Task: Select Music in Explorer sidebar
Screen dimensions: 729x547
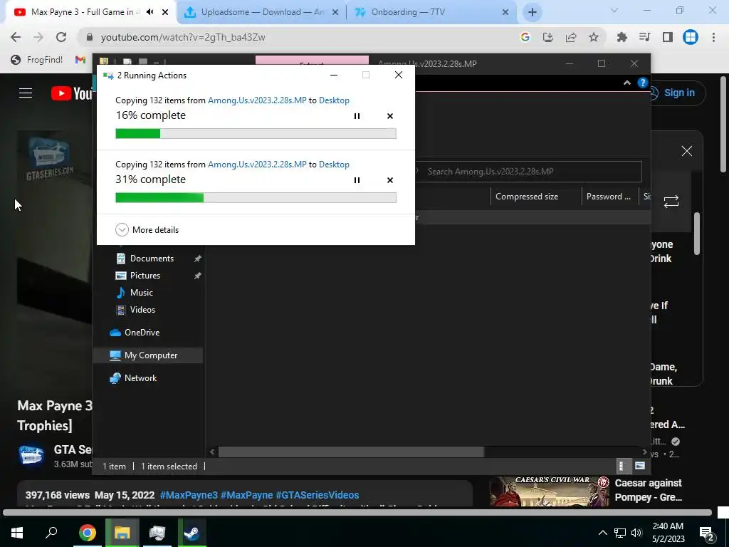Action: 142,293
